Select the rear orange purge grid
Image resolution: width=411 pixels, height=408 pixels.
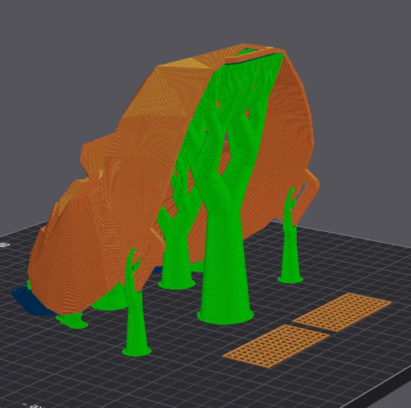coord(342,312)
